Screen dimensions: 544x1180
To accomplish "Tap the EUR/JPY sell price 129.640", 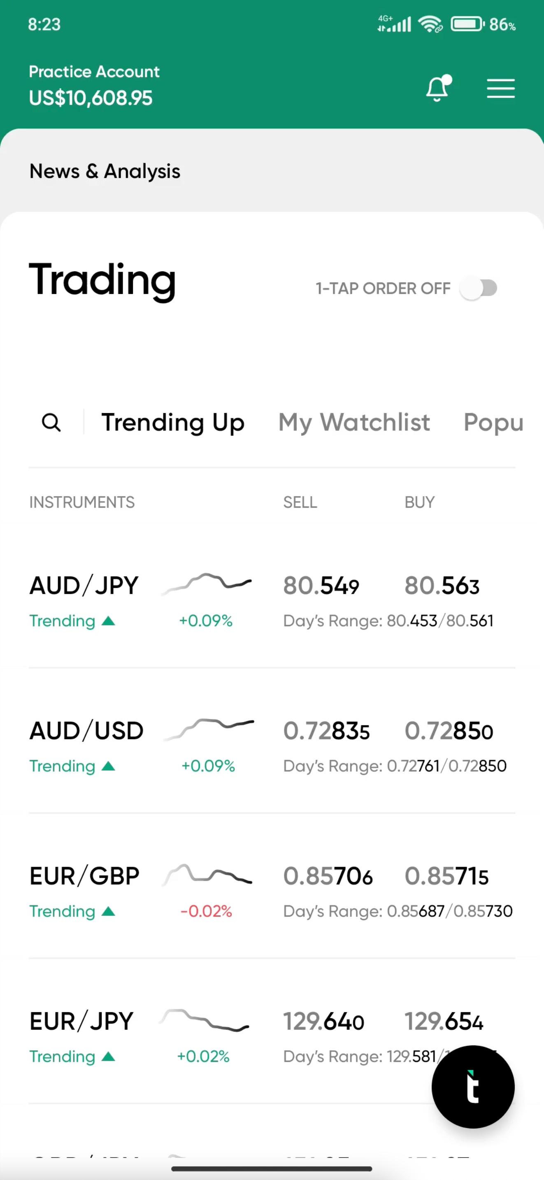I will coord(324,1021).
